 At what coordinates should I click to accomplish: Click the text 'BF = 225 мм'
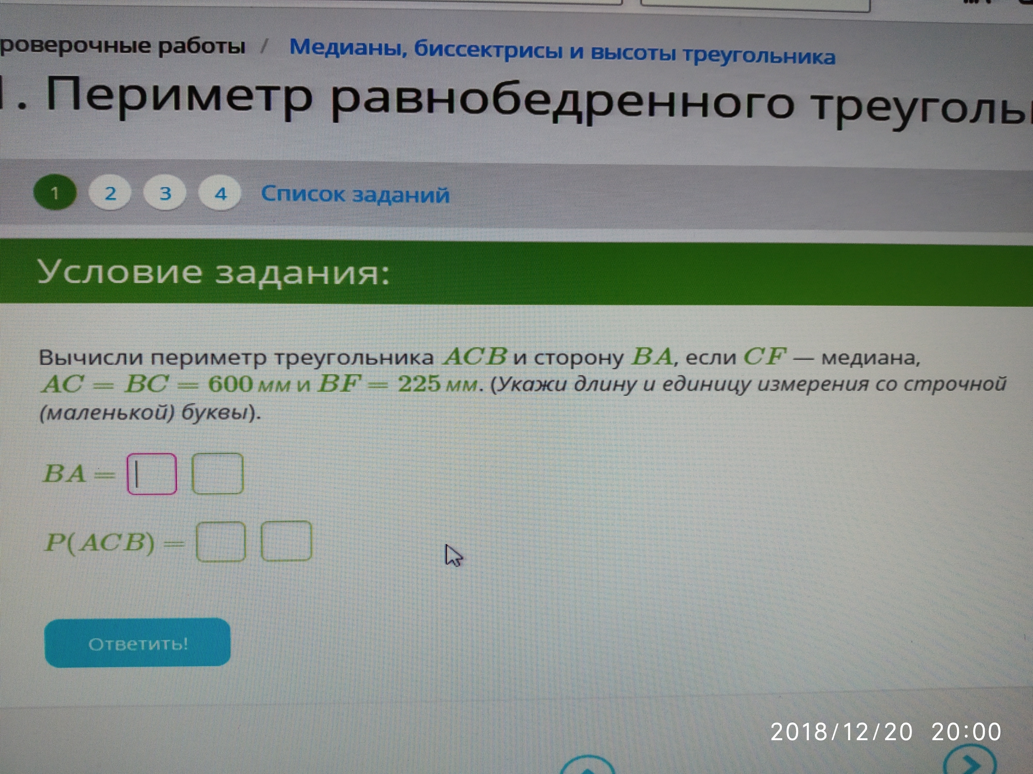pyautogui.click(x=398, y=384)
